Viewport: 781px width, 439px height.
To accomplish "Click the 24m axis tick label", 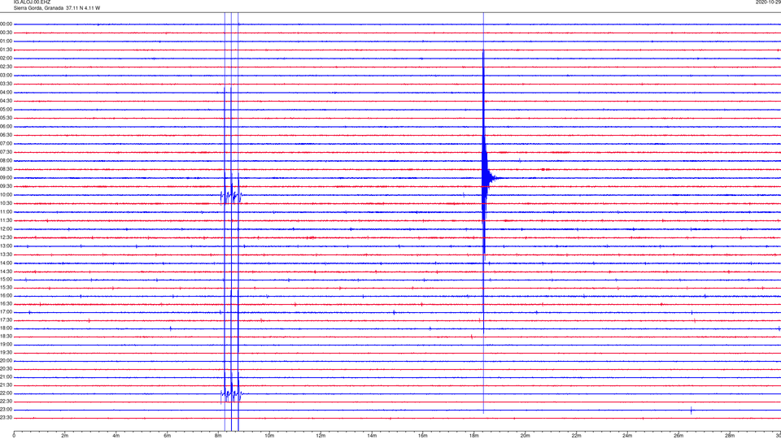I will 627,436.
